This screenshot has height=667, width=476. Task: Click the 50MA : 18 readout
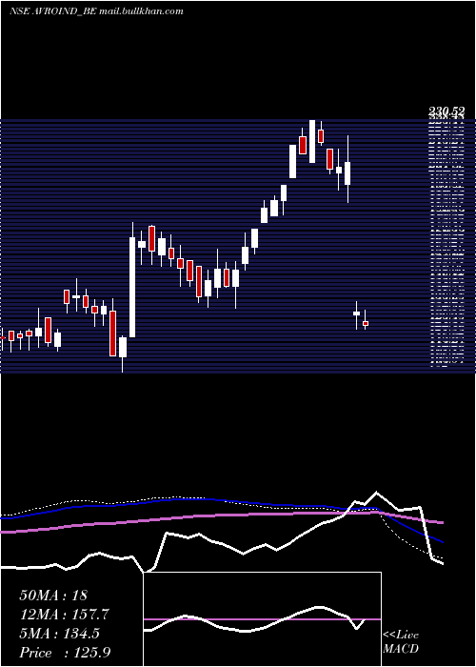[53, 596]
